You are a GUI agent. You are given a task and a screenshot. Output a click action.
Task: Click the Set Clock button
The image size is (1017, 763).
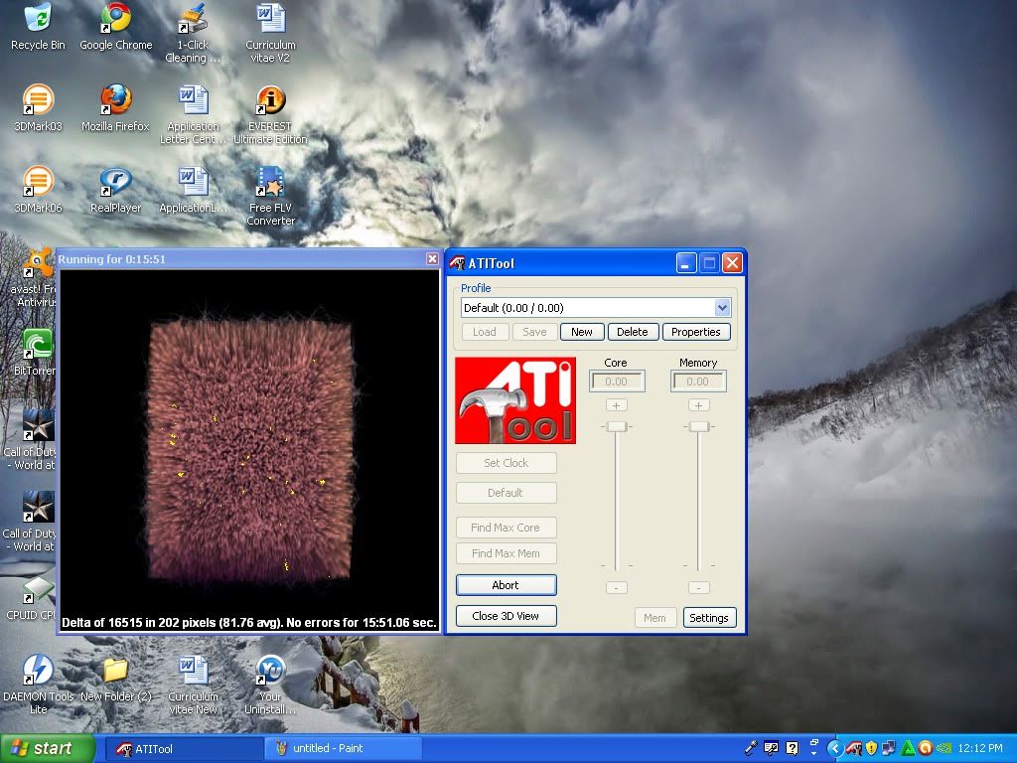(x=506, y=463)
